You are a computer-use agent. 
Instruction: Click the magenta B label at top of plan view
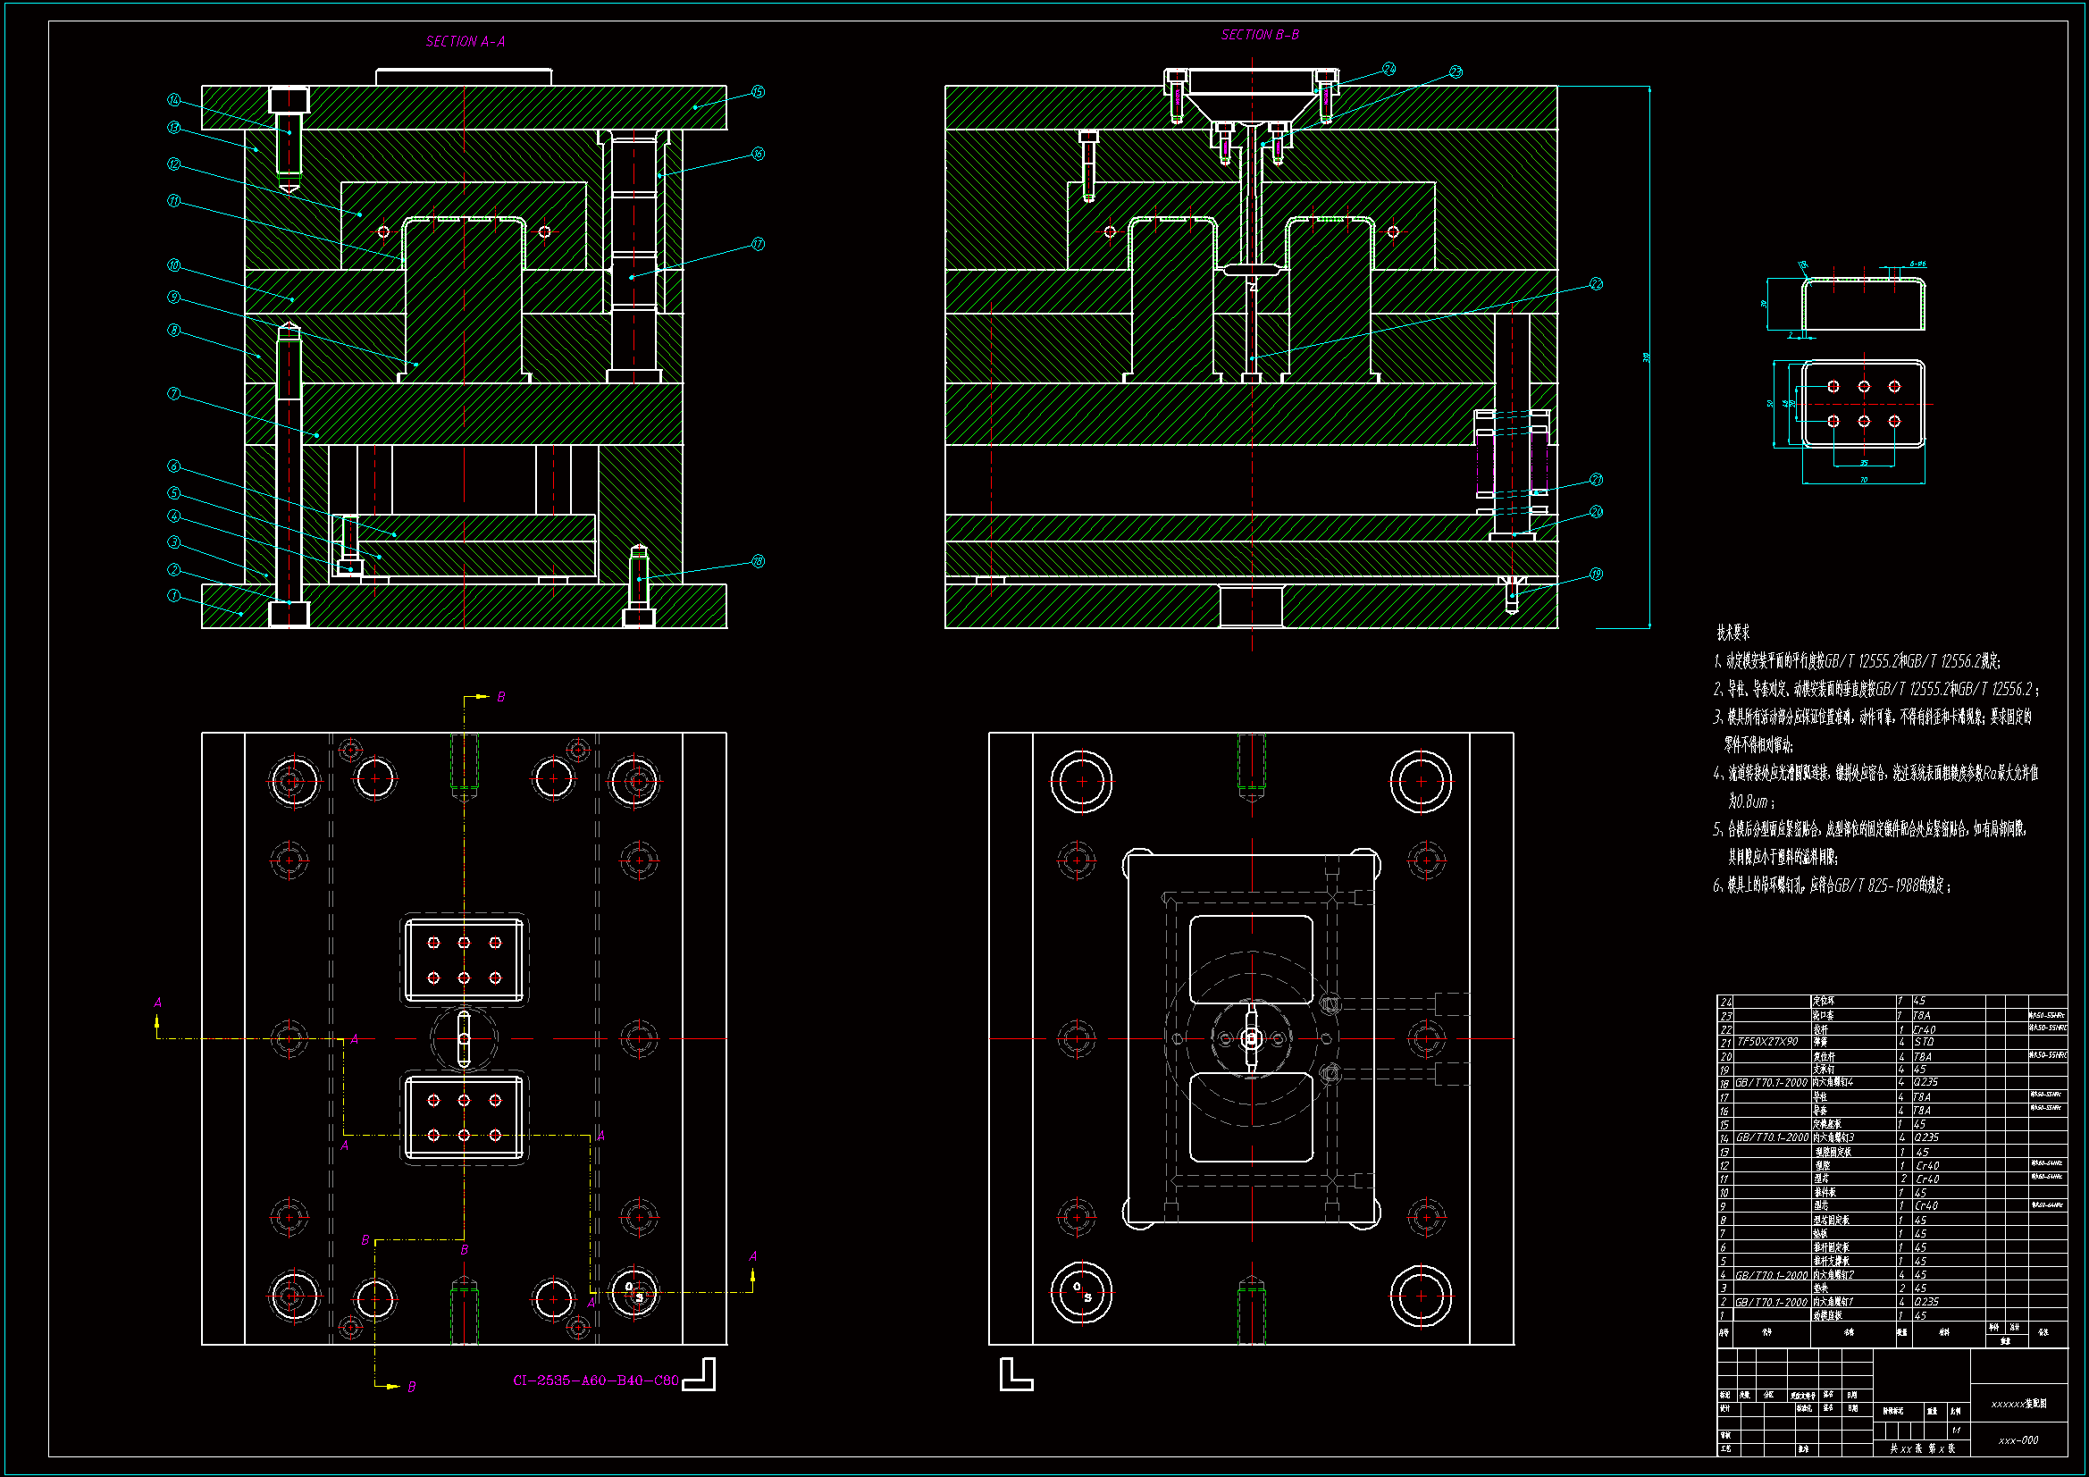[500, 697]
